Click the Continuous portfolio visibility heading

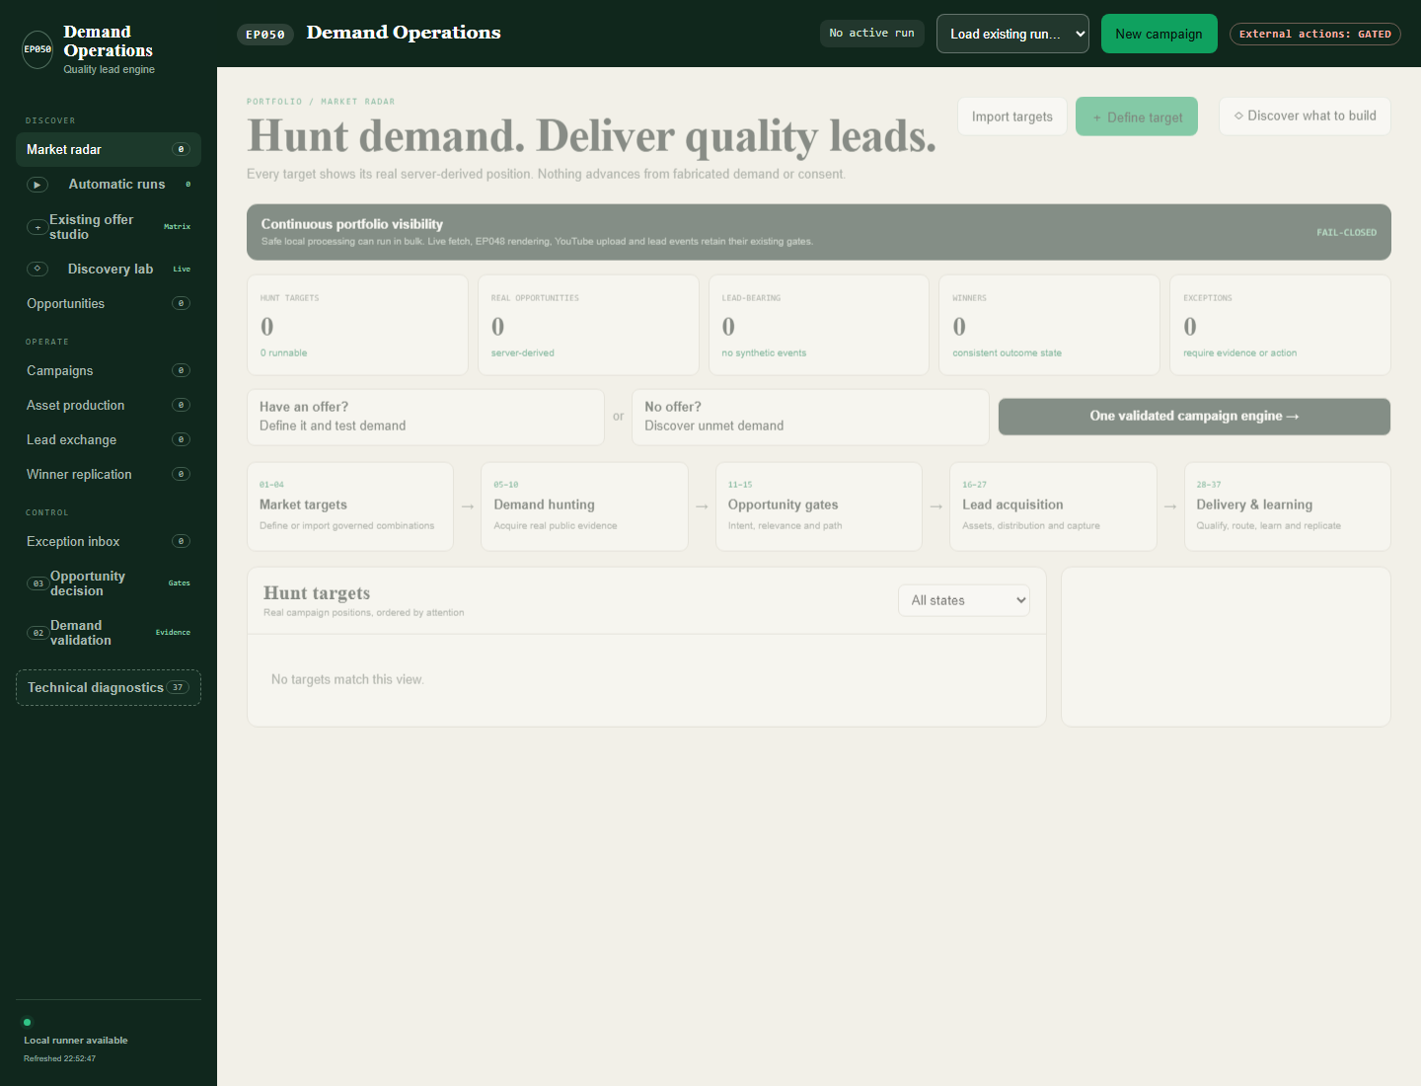[x=352, y=224]
